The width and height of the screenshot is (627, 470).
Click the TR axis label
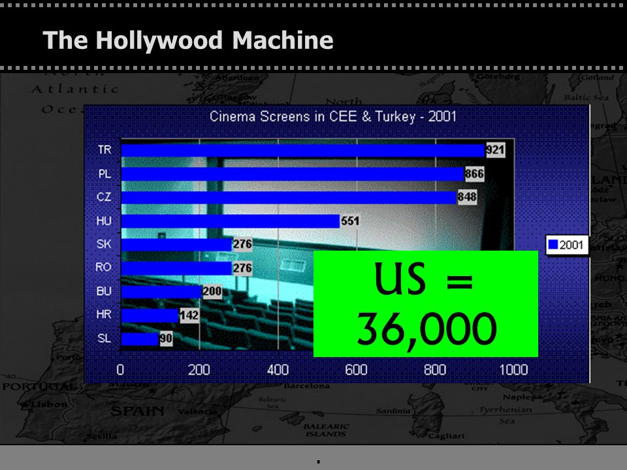click(104, 150)
